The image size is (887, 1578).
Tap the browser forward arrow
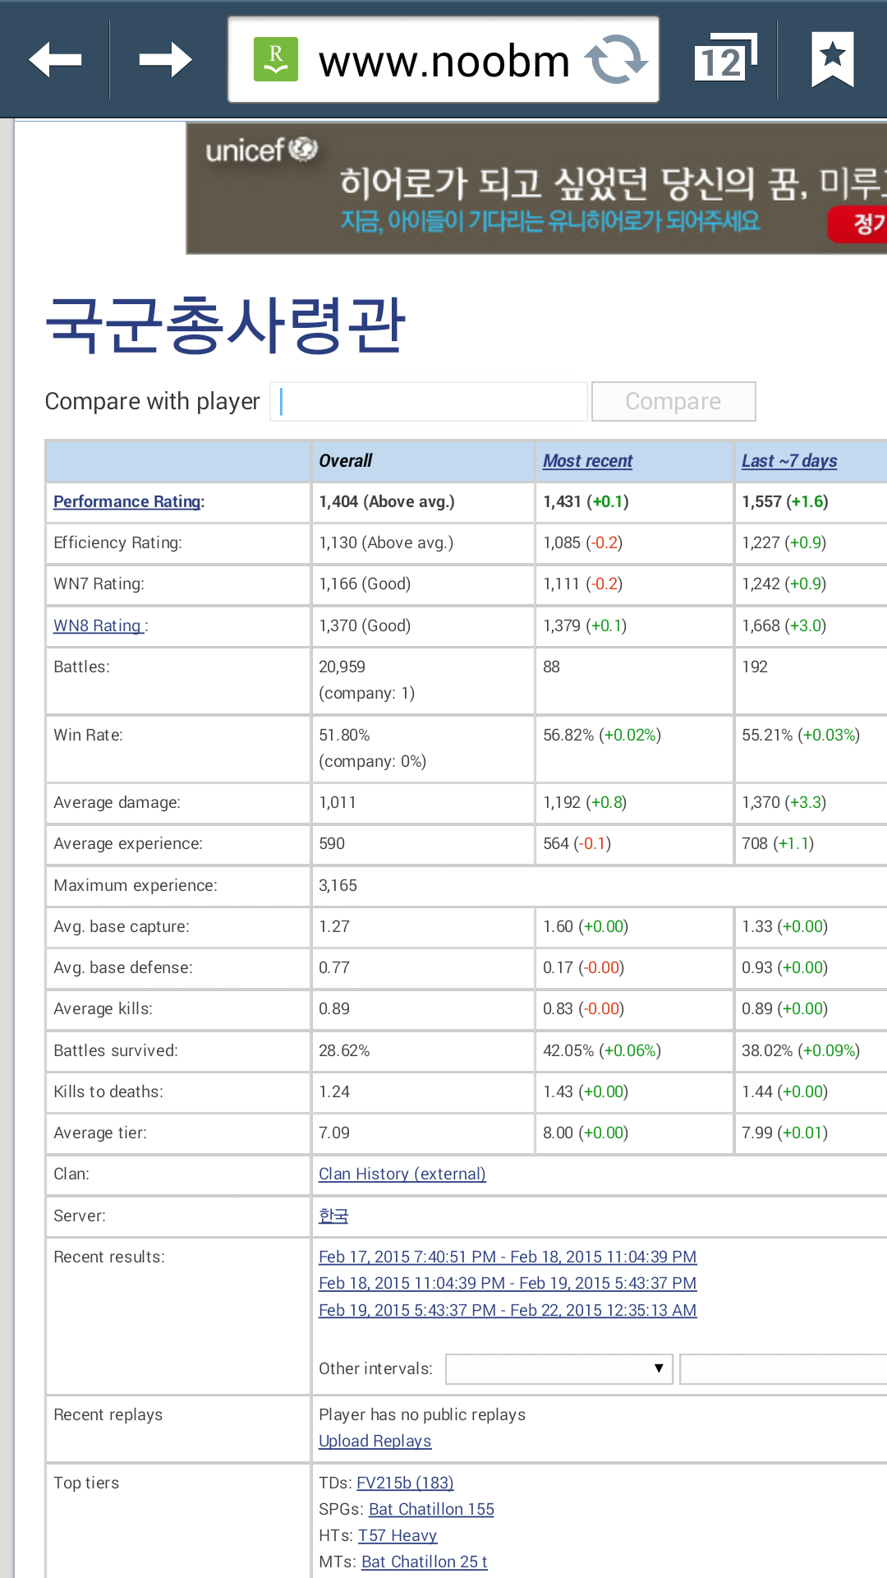tap(165, 60)
